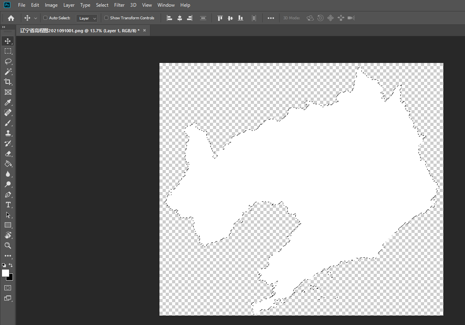Click the 3D Slide camera icon

[x=341, y=18]
